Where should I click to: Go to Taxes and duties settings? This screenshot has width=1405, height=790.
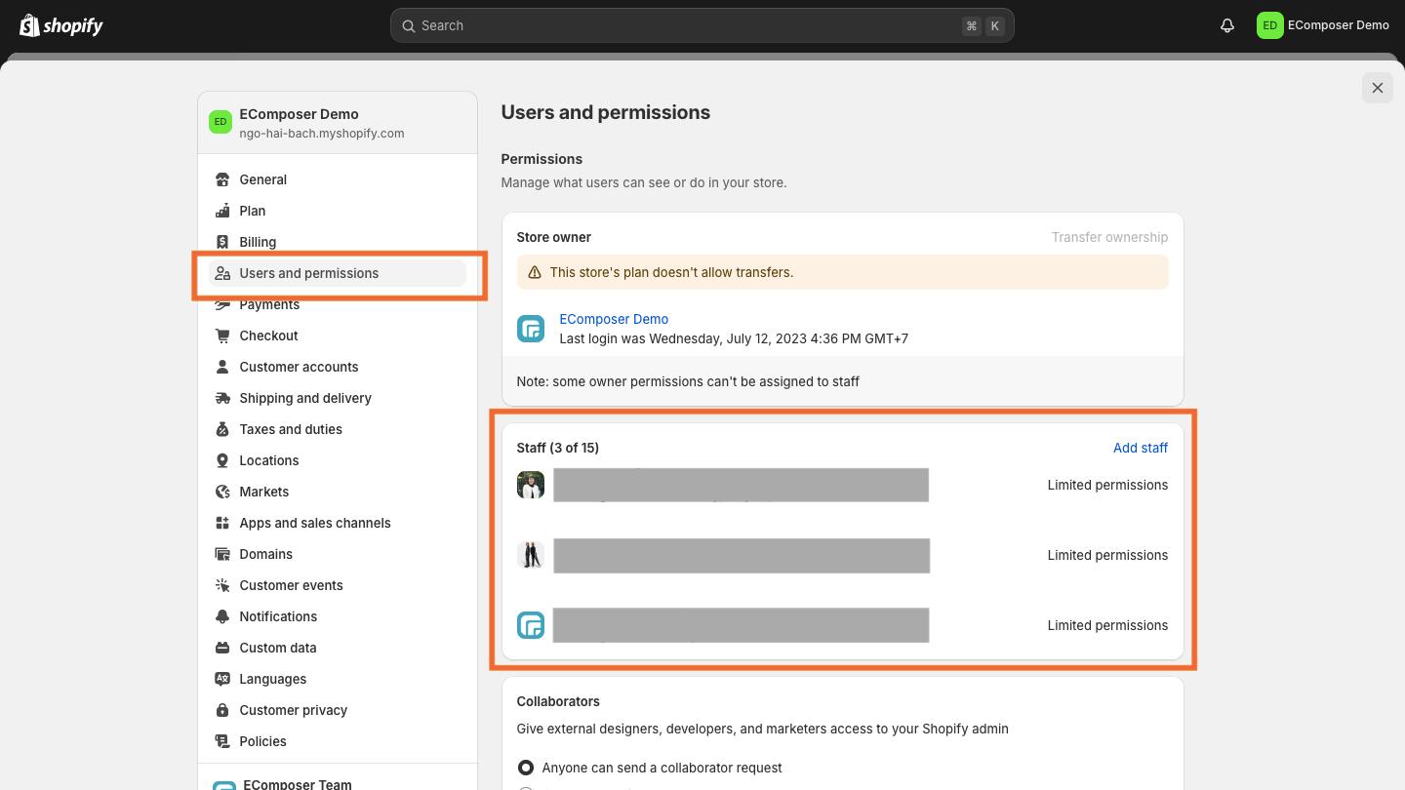[338, 429]
